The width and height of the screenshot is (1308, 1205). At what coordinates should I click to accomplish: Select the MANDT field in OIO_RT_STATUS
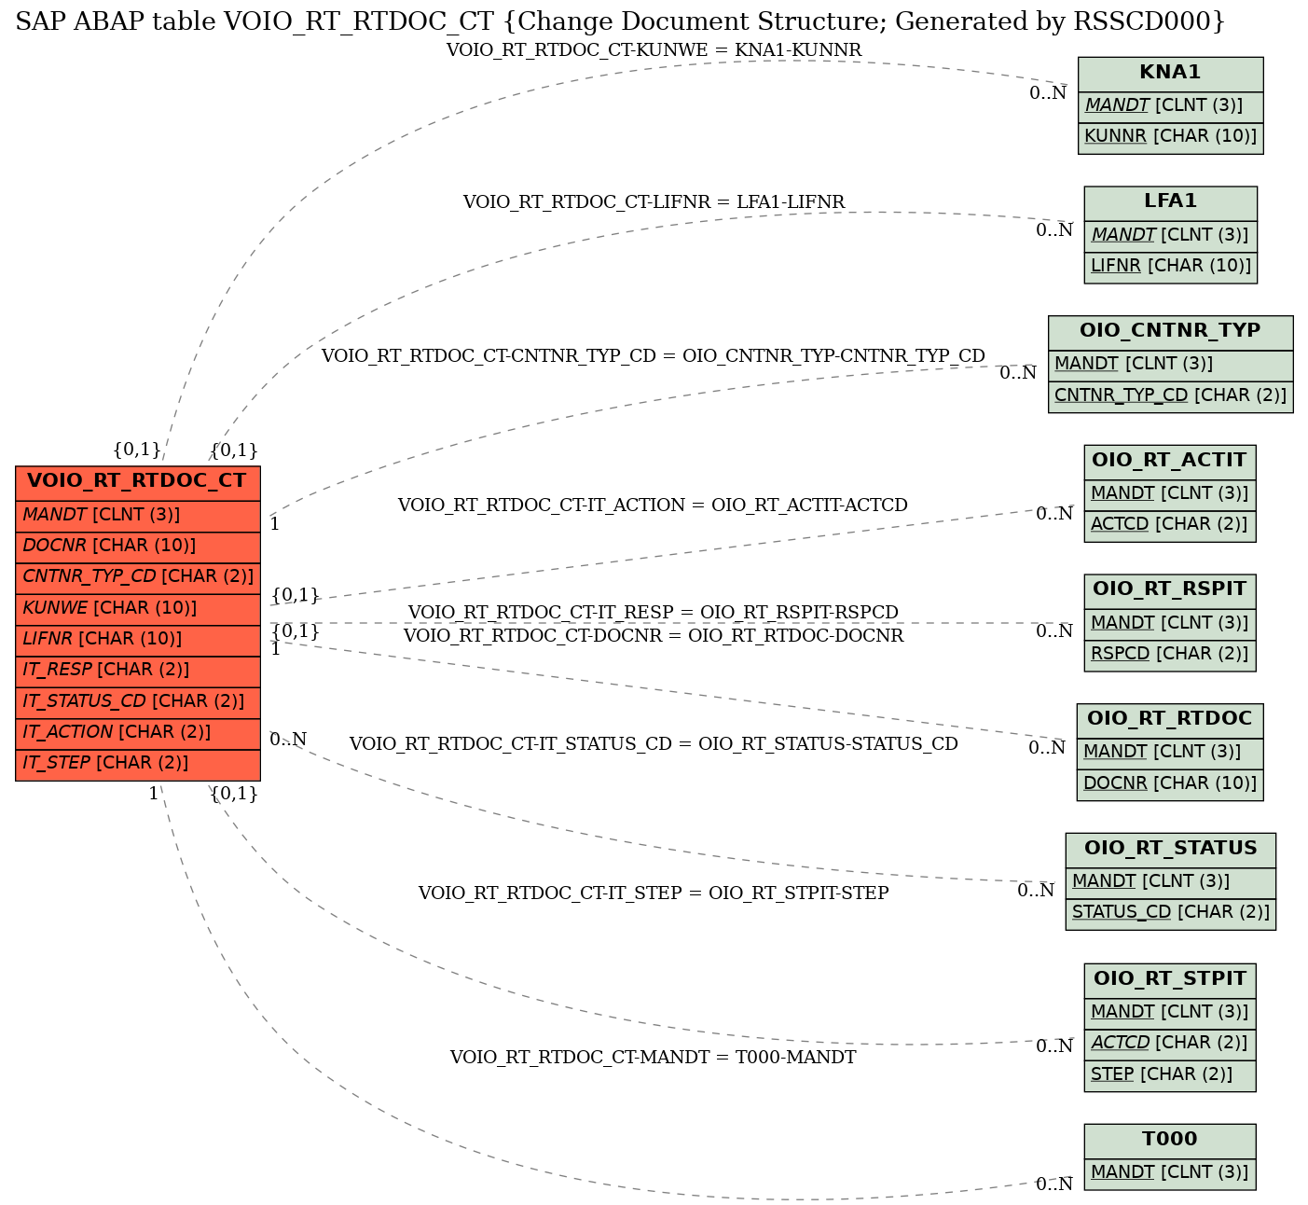pos(1170,882)
